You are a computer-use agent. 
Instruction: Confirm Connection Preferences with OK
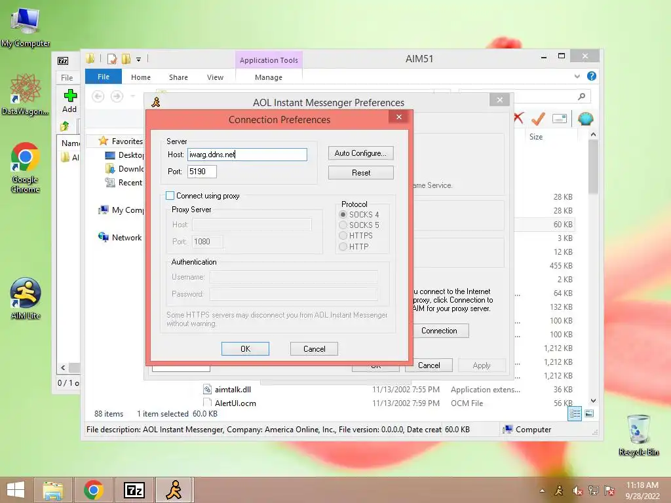(245, 349)
